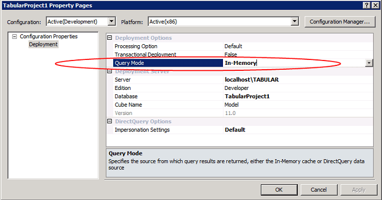Click the TabularProject1 database value

(x=247, y=96)
